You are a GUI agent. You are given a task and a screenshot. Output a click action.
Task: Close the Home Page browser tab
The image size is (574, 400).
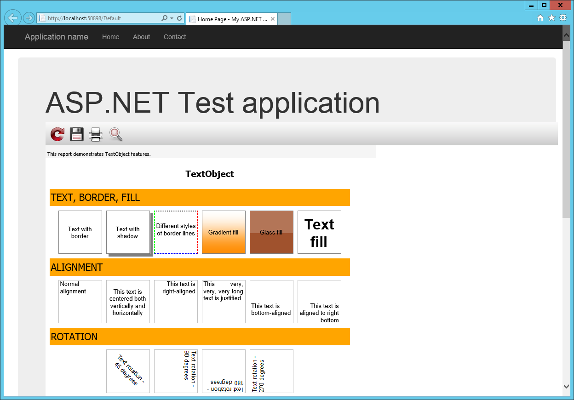(x=273, y=19)
